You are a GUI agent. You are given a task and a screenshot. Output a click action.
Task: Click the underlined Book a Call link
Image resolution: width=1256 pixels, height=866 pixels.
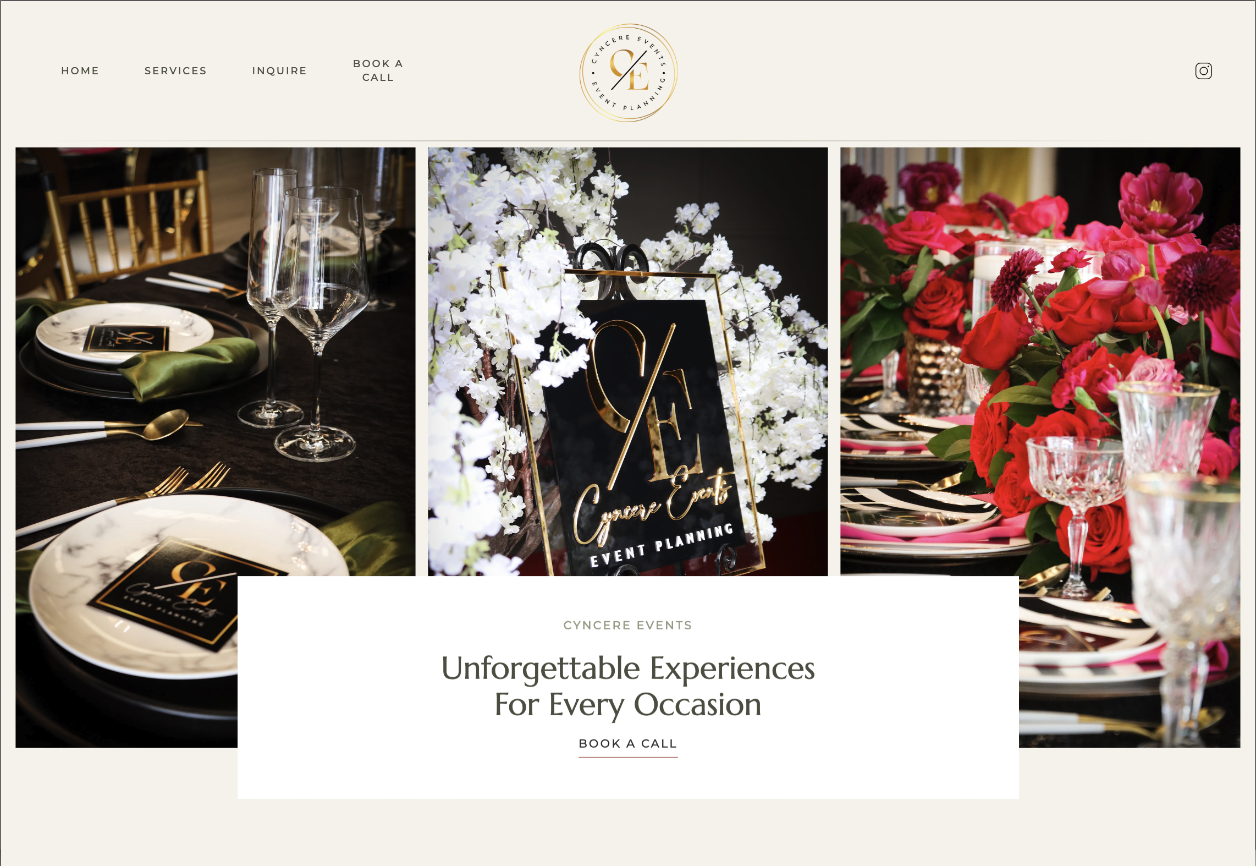tap(627, 744)
